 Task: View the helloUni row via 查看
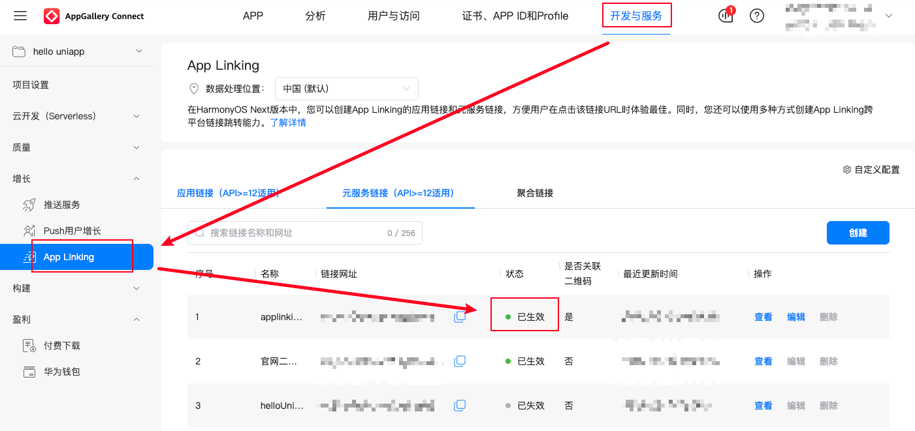763,406
